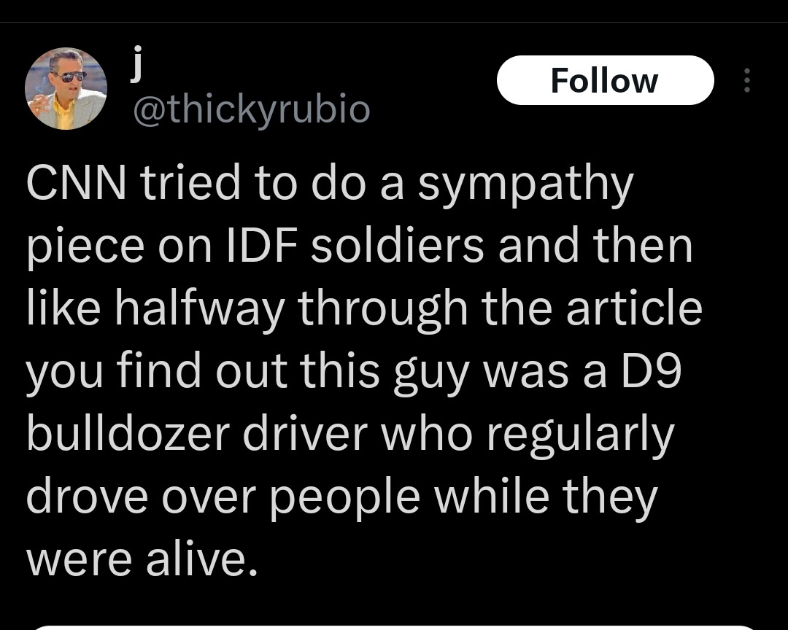Click the word "sympathy" in the tweet

point(525,187)
